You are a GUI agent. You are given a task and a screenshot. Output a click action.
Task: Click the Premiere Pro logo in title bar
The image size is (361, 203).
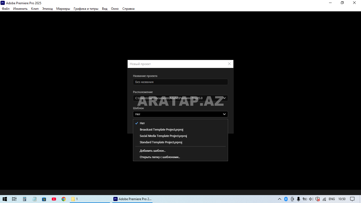click(3, 3)
